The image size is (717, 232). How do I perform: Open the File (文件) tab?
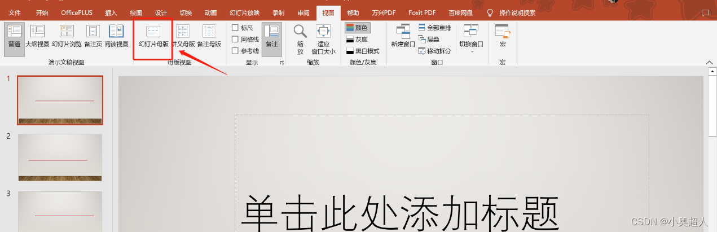tap(15, 12)
